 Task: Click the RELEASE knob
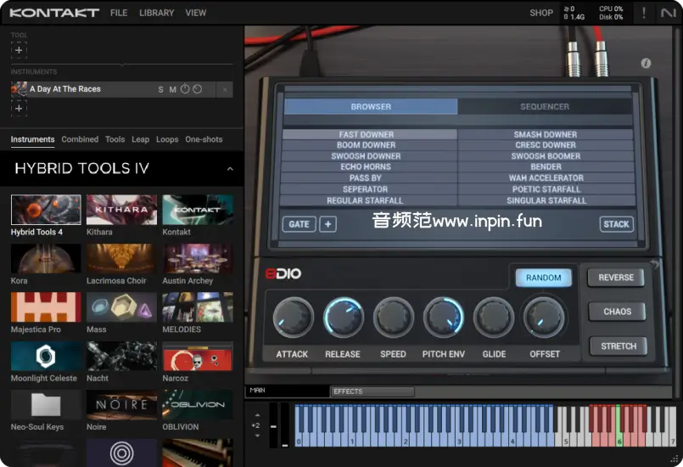pyautogui.click(x=344, y=318)
